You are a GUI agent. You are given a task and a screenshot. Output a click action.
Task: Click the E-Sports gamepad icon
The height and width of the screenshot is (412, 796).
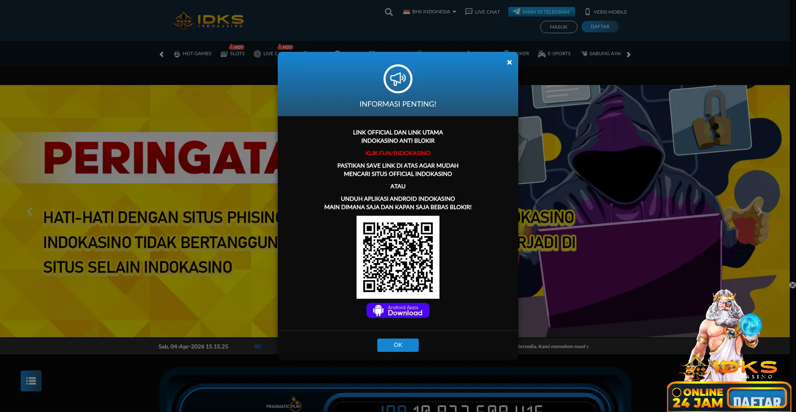pos(541,54)
